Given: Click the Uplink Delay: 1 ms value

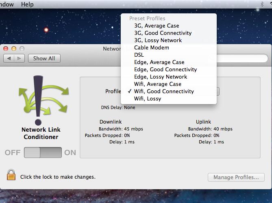Looking at the screenshot, I should (x=219, y=142).
